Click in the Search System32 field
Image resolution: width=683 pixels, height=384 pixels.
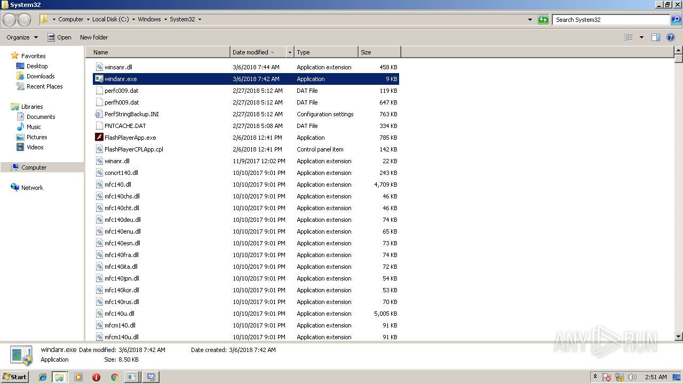[x=611, y=20]
